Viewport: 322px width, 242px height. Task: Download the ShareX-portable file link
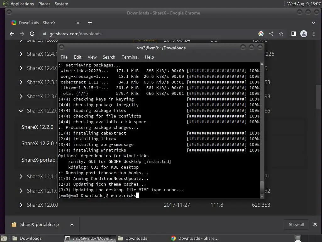click(39, 160)
